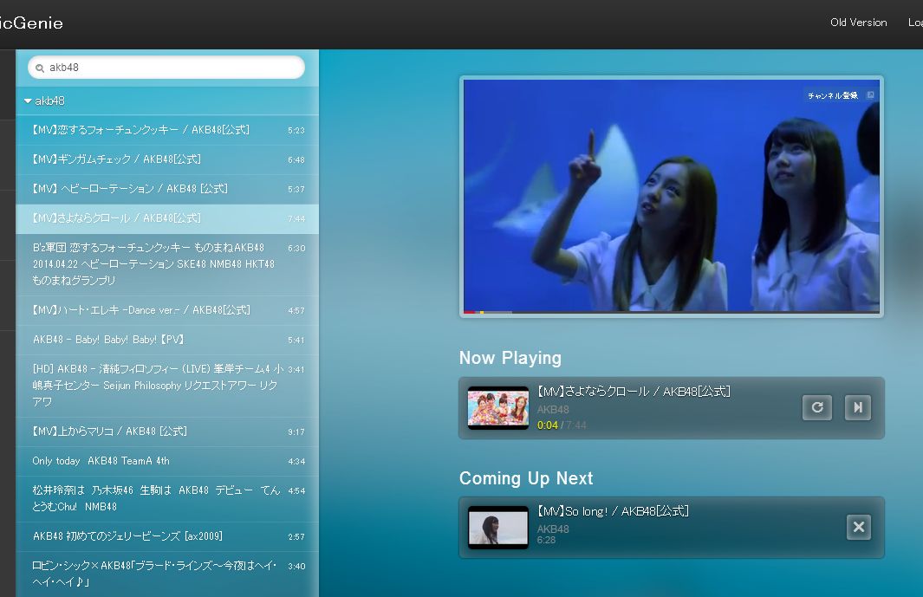
Task: Play ロビン・シック×AKB48 ブラード・ラインズ result
Action: coord(168,574)
